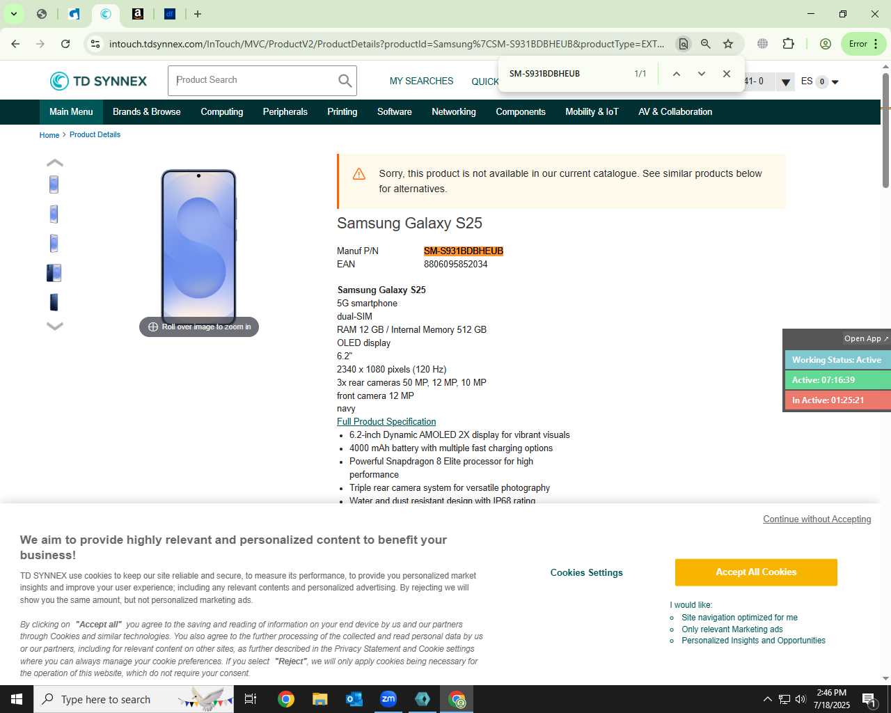Click the product search magnifier icon

tap(345, 81)
